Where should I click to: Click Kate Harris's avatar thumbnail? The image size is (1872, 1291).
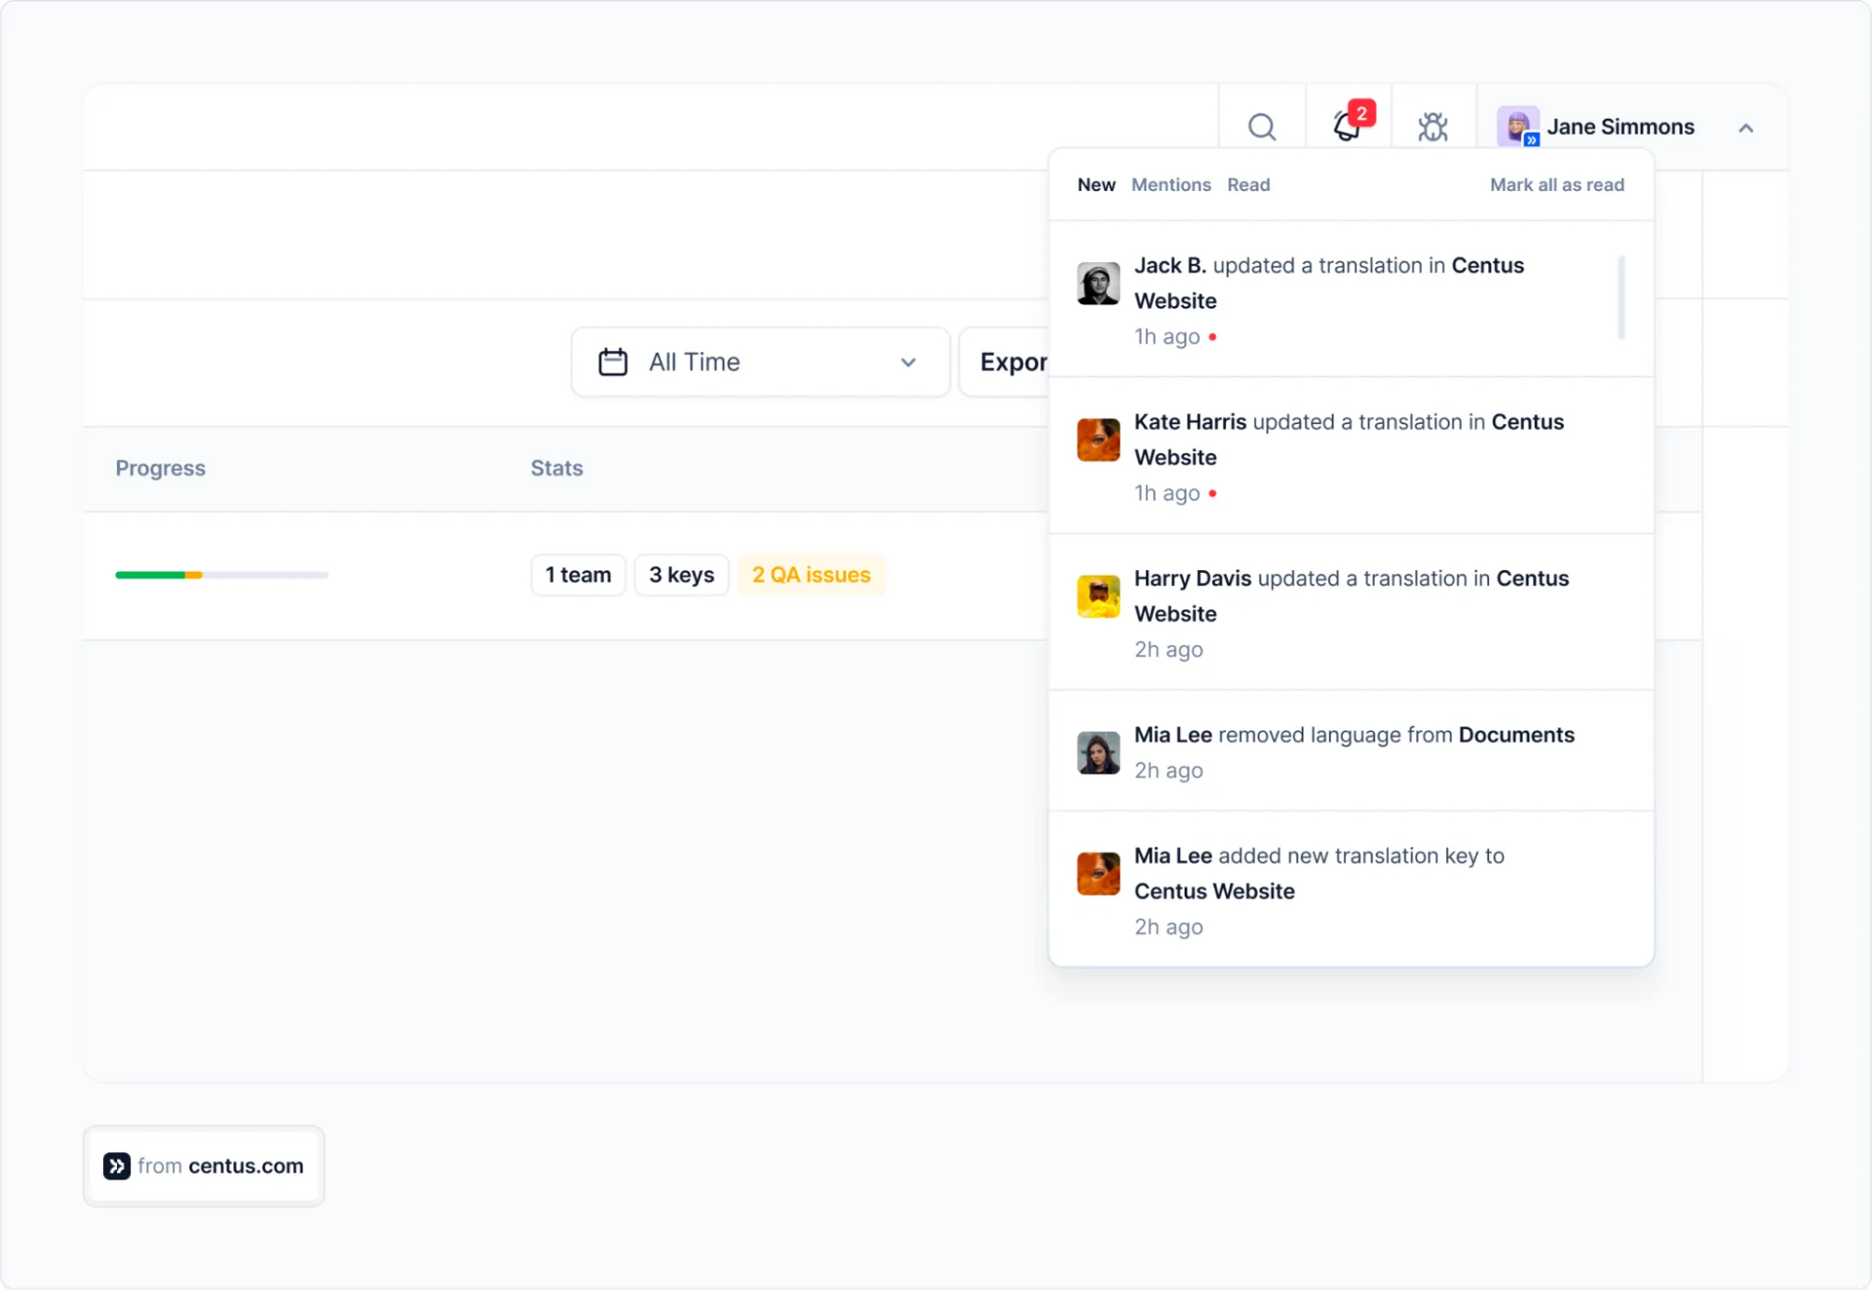pyautogui.click(x=1098, y=440)
